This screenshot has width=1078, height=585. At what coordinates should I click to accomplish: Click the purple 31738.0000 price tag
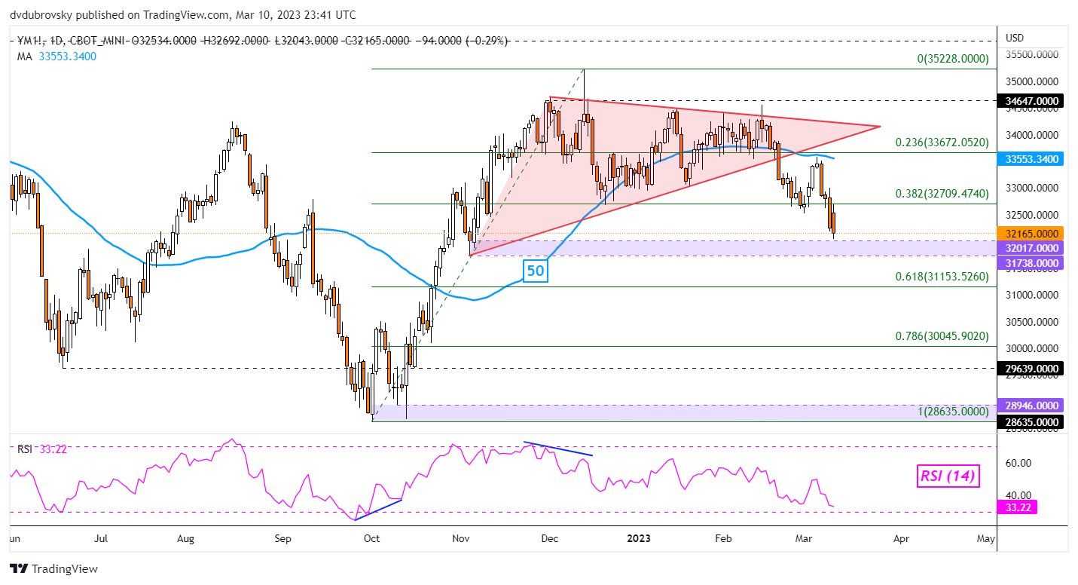pos(1030,262)
